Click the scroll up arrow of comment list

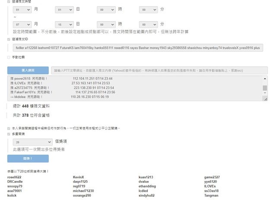(265, 78)
